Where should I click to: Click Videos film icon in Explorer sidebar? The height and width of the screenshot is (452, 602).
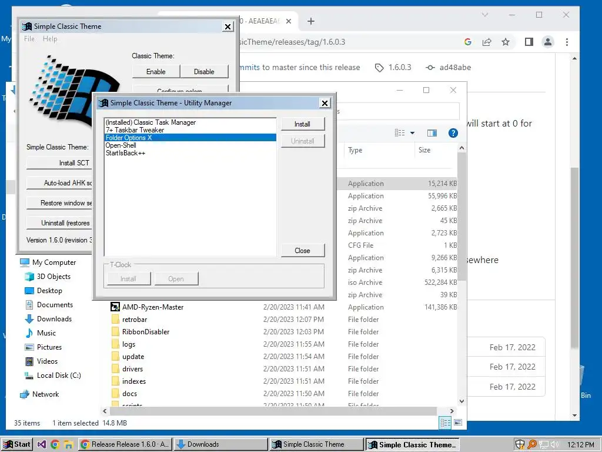(x=29, y=361)
